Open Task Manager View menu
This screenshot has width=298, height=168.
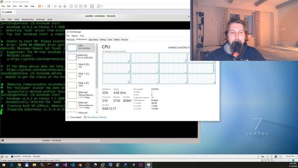82,35
